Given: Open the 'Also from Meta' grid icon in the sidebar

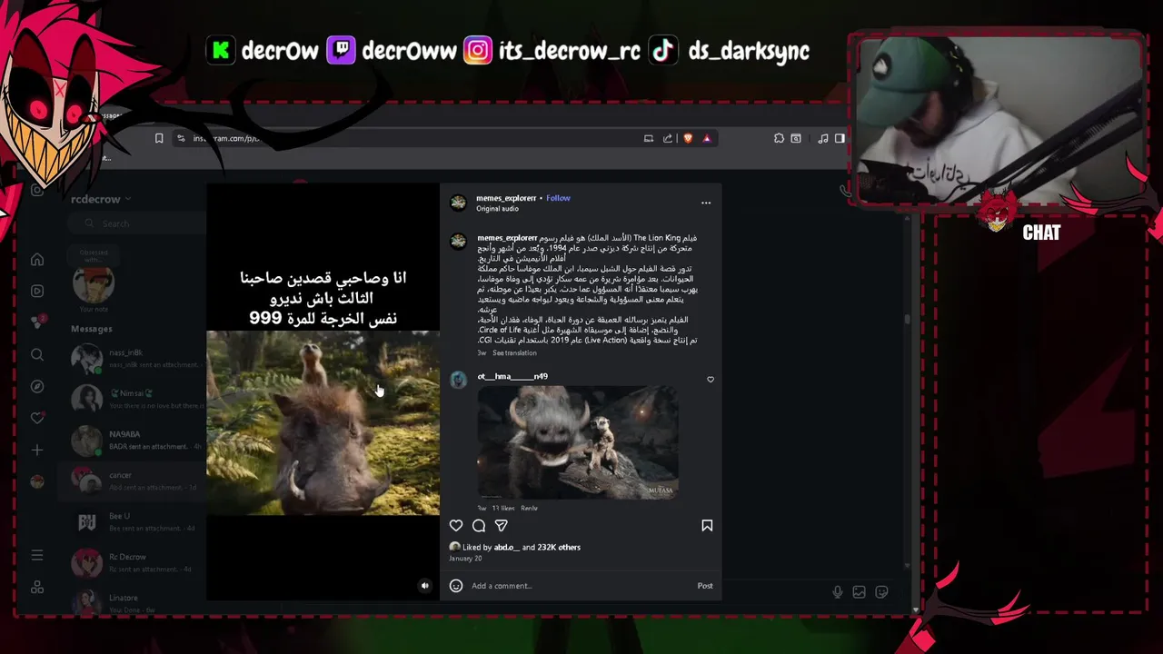Looking at the screenshot, I should pos(37,587).
